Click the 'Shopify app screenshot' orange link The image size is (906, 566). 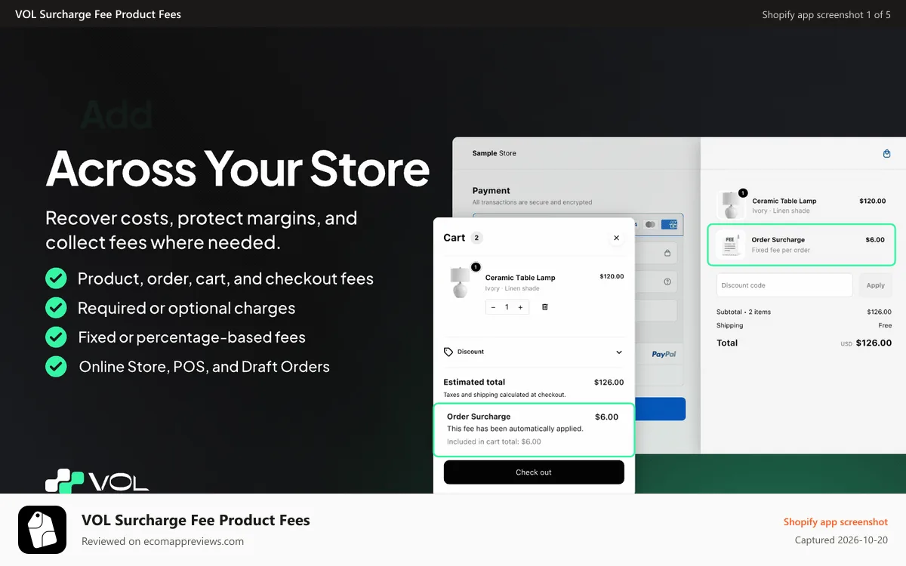tap(836, 522)
